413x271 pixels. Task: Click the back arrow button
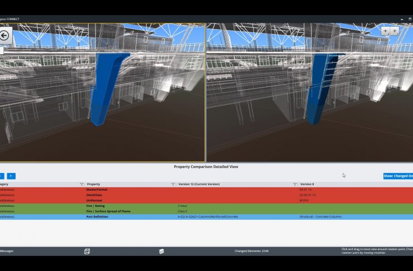click(4, 36)
